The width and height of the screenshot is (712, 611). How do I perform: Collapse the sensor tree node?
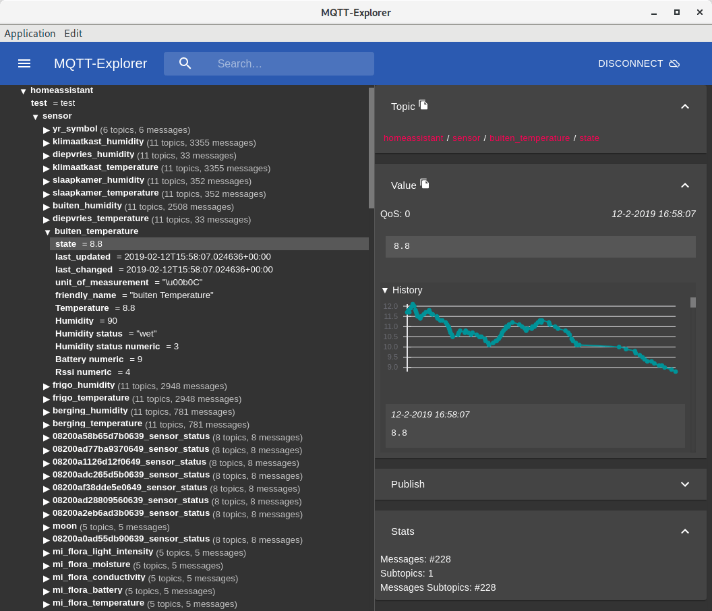click(36, 117)
